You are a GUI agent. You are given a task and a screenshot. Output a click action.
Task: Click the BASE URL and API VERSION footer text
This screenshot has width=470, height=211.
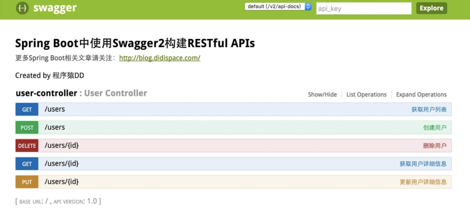click(58, 201)
